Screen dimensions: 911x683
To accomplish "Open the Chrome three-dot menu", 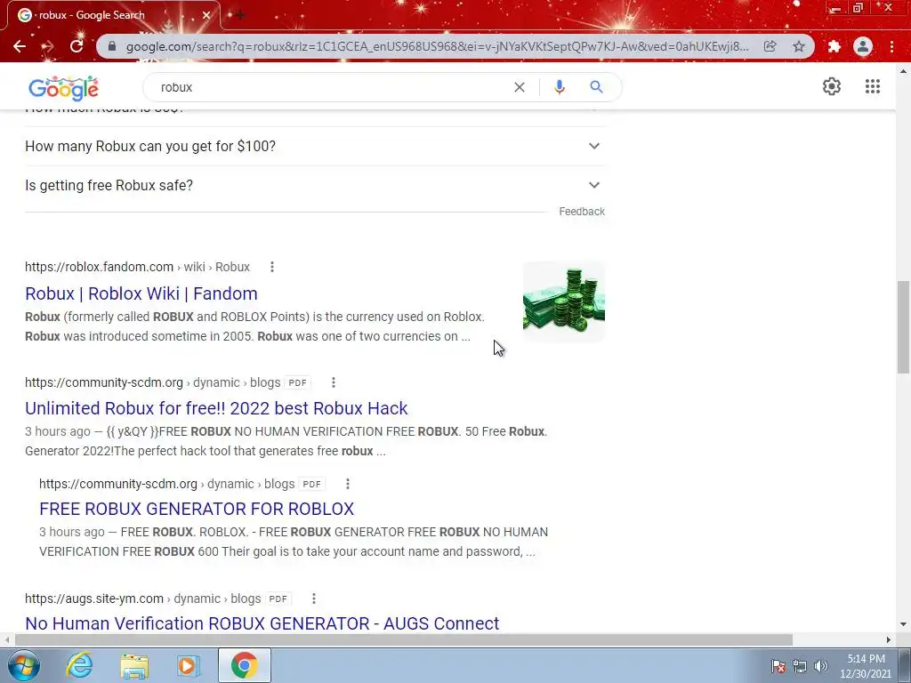I will pyautogui.click(x=891, y=46).
